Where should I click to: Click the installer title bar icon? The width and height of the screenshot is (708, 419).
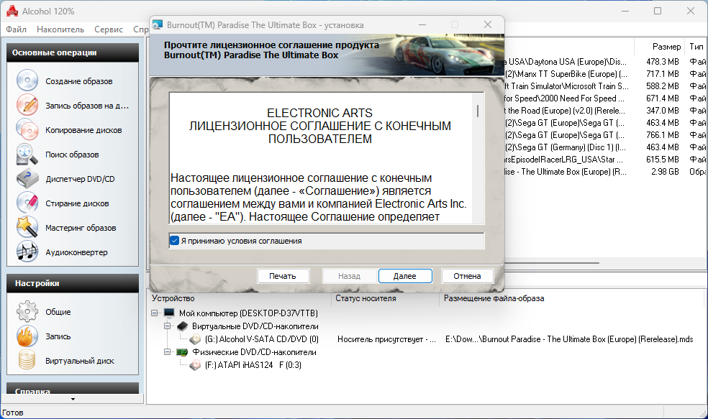pos(157,25)
